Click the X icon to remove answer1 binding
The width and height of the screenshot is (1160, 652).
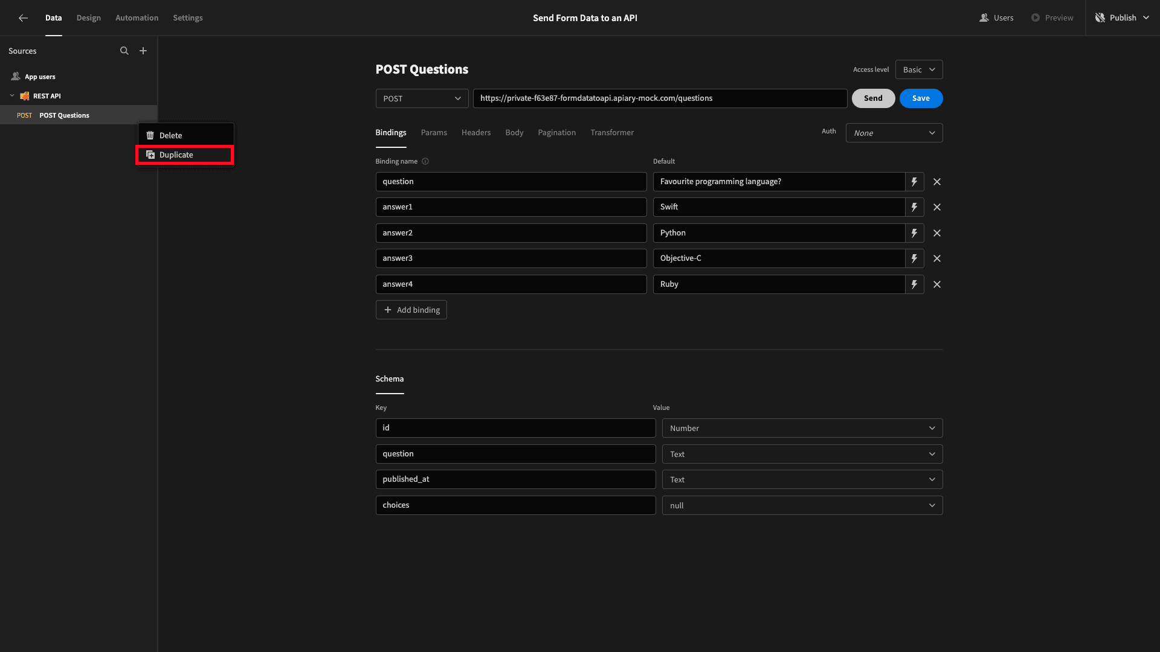pos(937,207)
